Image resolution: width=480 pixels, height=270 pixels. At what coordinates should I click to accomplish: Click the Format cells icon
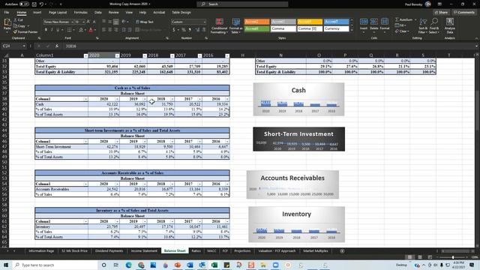pos(385,22)
